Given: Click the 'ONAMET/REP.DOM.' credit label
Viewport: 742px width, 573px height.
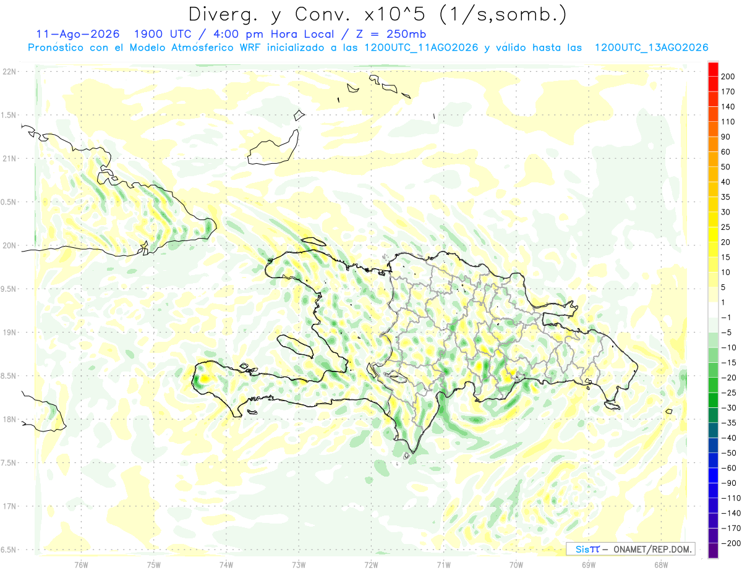Looking at the screenshot, I should click(653, 549).
